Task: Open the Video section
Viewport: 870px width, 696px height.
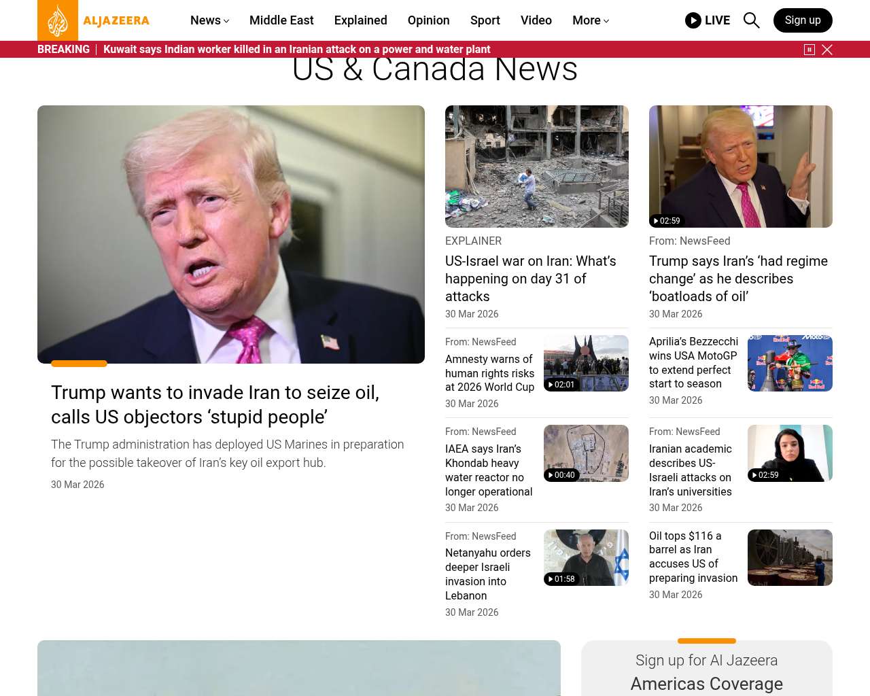Action: pos(536,20)
